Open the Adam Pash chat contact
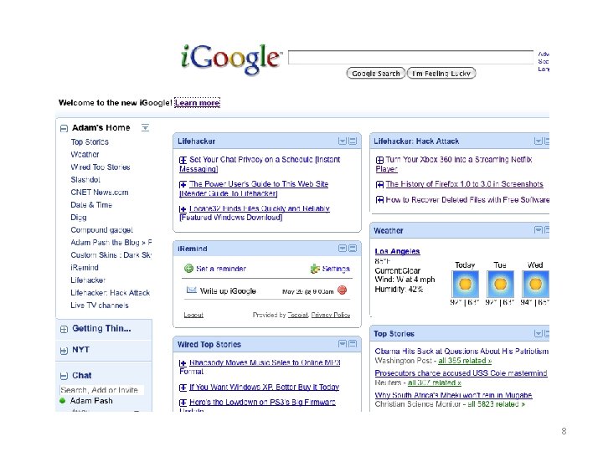This screenshot has width=603, height=452. (x=91, y=400)
